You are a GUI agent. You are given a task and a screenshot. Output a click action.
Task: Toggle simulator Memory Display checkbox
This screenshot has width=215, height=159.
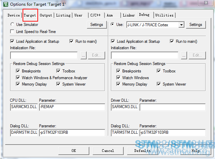[x=18, y=84]
